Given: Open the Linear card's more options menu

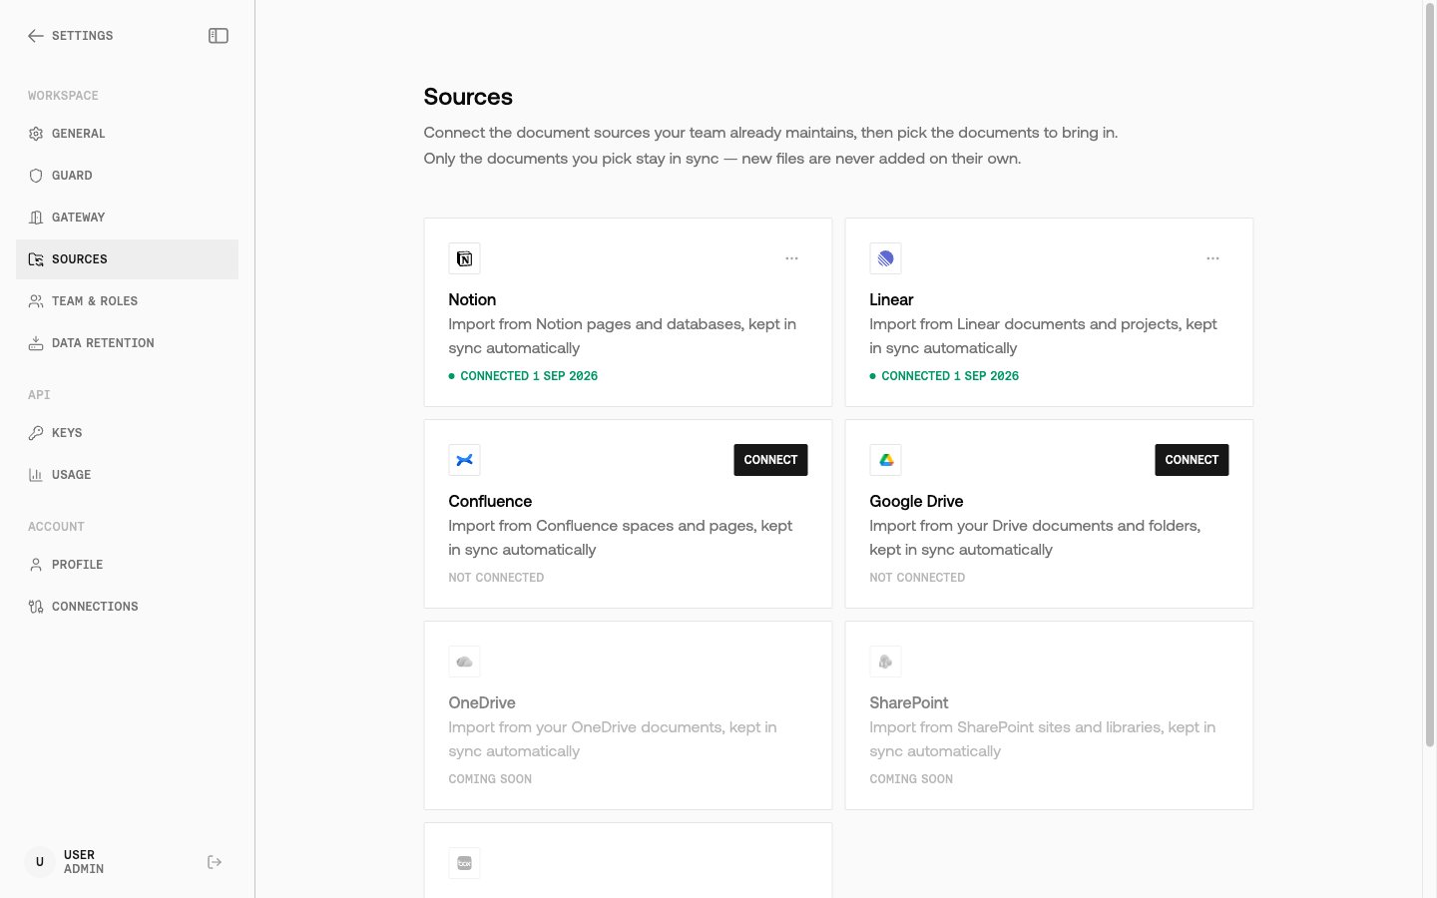Looking at the screenshot, I should pyautogui.click(x=1212, y=258).
